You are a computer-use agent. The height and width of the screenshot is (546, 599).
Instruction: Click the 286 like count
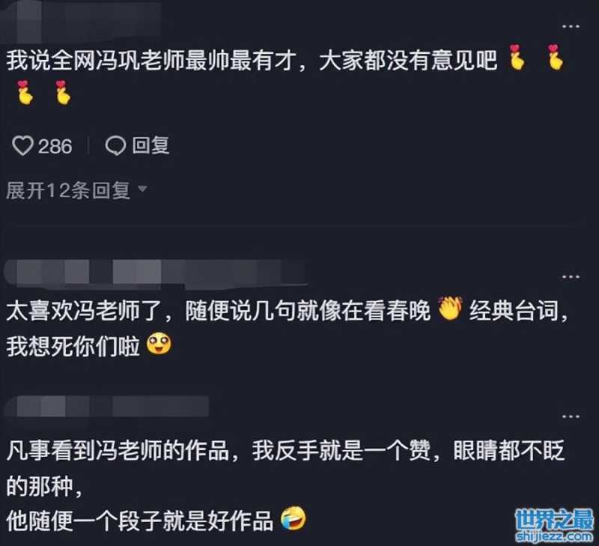pyautogui.click(x=55, y=146)
